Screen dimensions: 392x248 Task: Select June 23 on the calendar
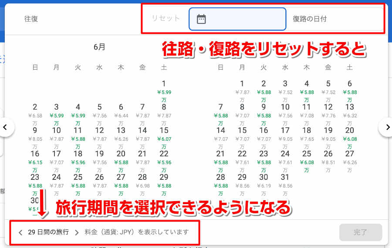pos(35,185)
